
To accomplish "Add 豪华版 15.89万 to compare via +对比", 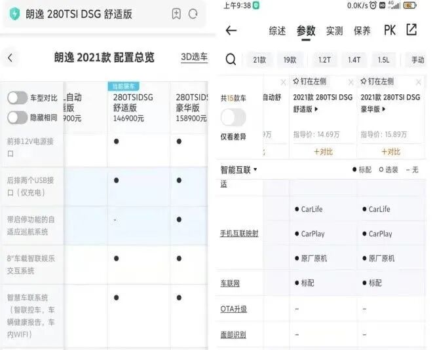I will (390, 152).
